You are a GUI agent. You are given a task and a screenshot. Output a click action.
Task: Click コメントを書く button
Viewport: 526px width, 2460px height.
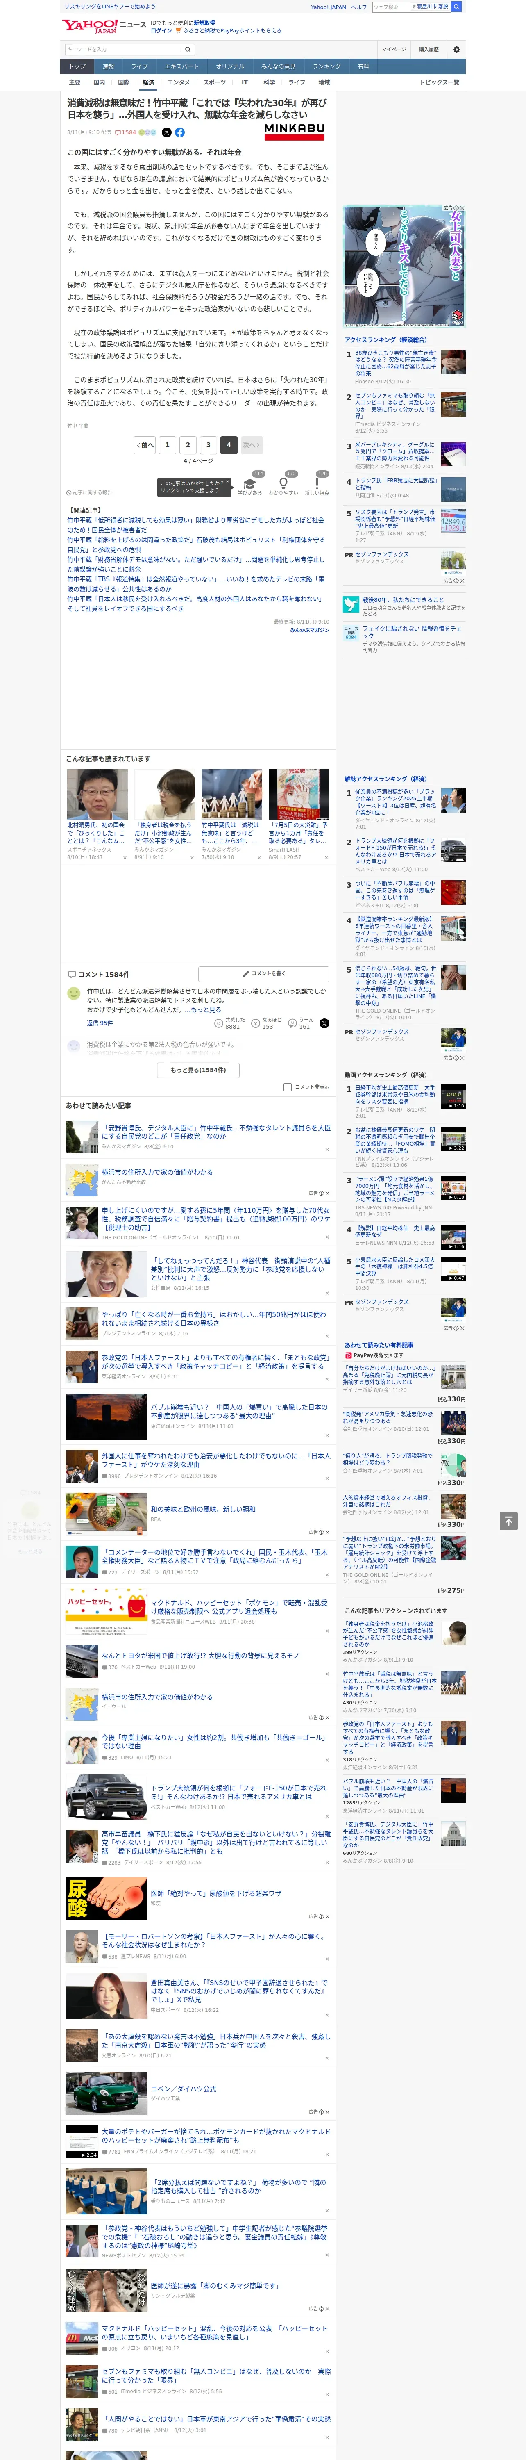coord(263,974)
